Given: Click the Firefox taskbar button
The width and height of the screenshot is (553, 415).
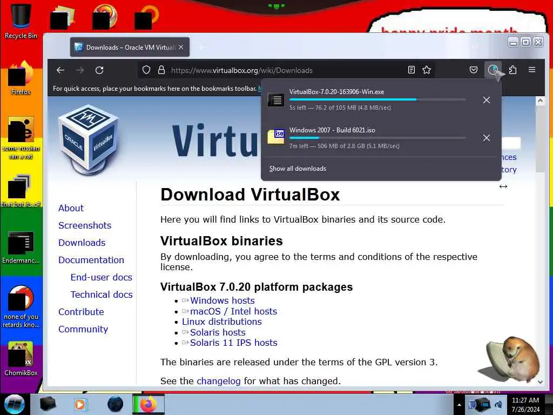Looking at the screenshot, I should tap(149, 404).
